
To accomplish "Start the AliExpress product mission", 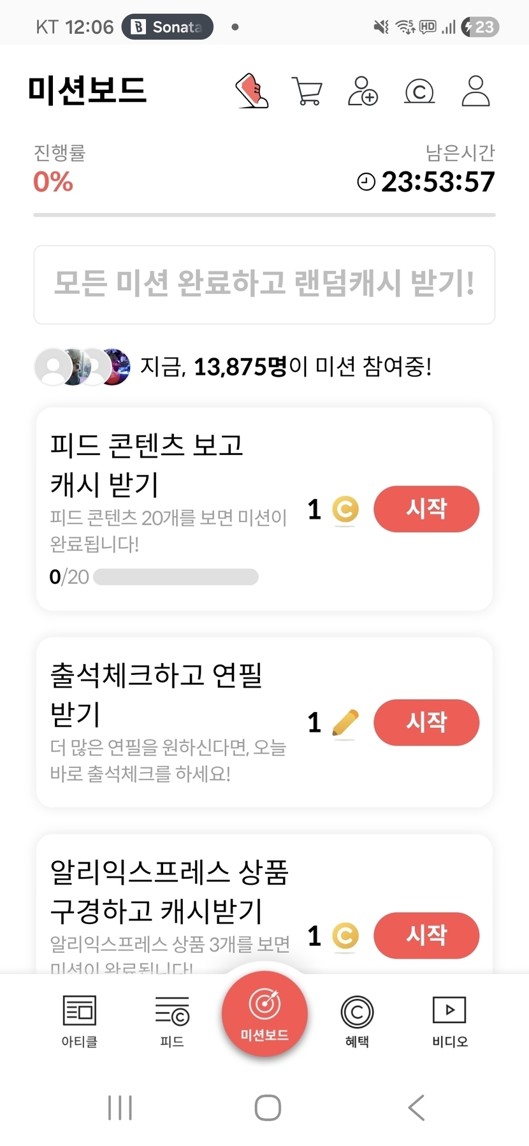I will 426,936.
